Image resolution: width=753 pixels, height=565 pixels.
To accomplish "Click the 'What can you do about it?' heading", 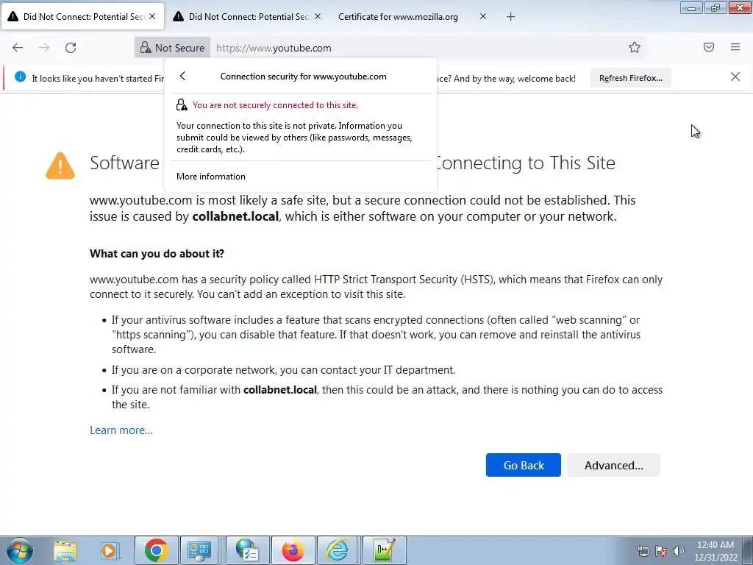I will (x=157, y=254).
